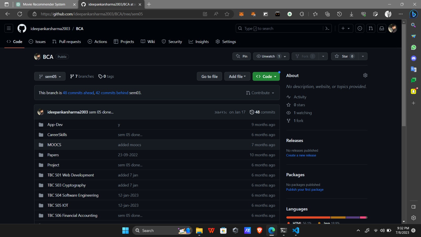Open the sem05 branch selector dropdown
421x237 pixels.
coord(50,76)
